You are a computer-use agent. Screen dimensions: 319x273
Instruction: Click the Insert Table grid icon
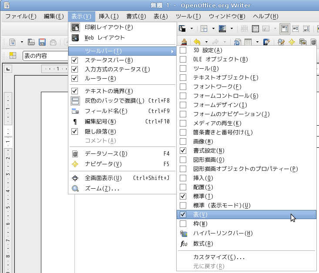(x=248, y=42)
